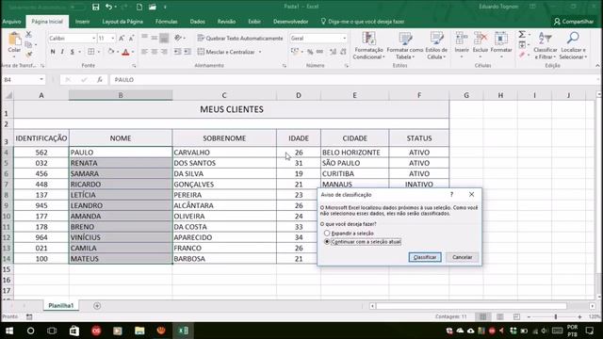Click Quebrar Texto Automaticamente
Screen dimensions: 603x339
[240, 38]
